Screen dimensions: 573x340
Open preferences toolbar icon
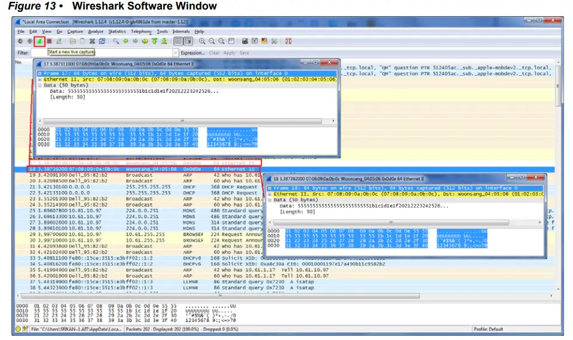pyautogui.click(x=274, y=41)
